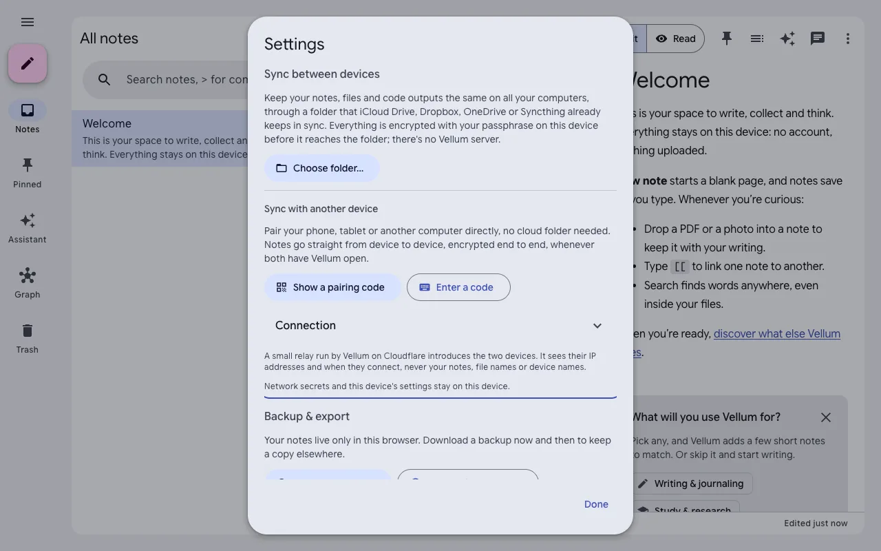Pick the Writing & journaling chip

pos(691,484)
